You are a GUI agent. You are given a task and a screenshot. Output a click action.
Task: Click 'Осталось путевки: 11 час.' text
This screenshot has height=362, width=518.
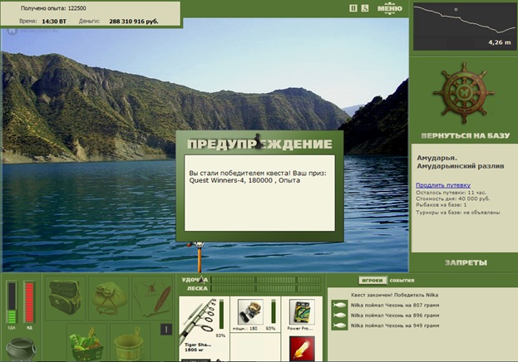click(x=451, y=193)
